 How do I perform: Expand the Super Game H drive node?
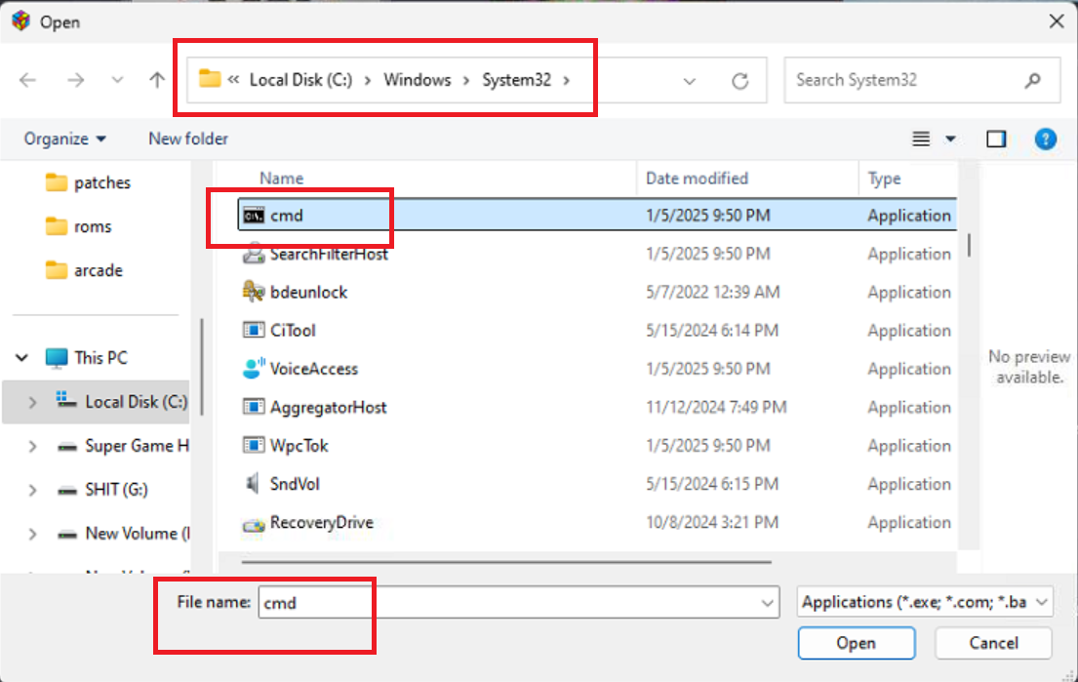click(x=32, y=446)
